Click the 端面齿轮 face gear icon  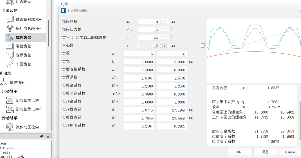(x=10, y=46)
